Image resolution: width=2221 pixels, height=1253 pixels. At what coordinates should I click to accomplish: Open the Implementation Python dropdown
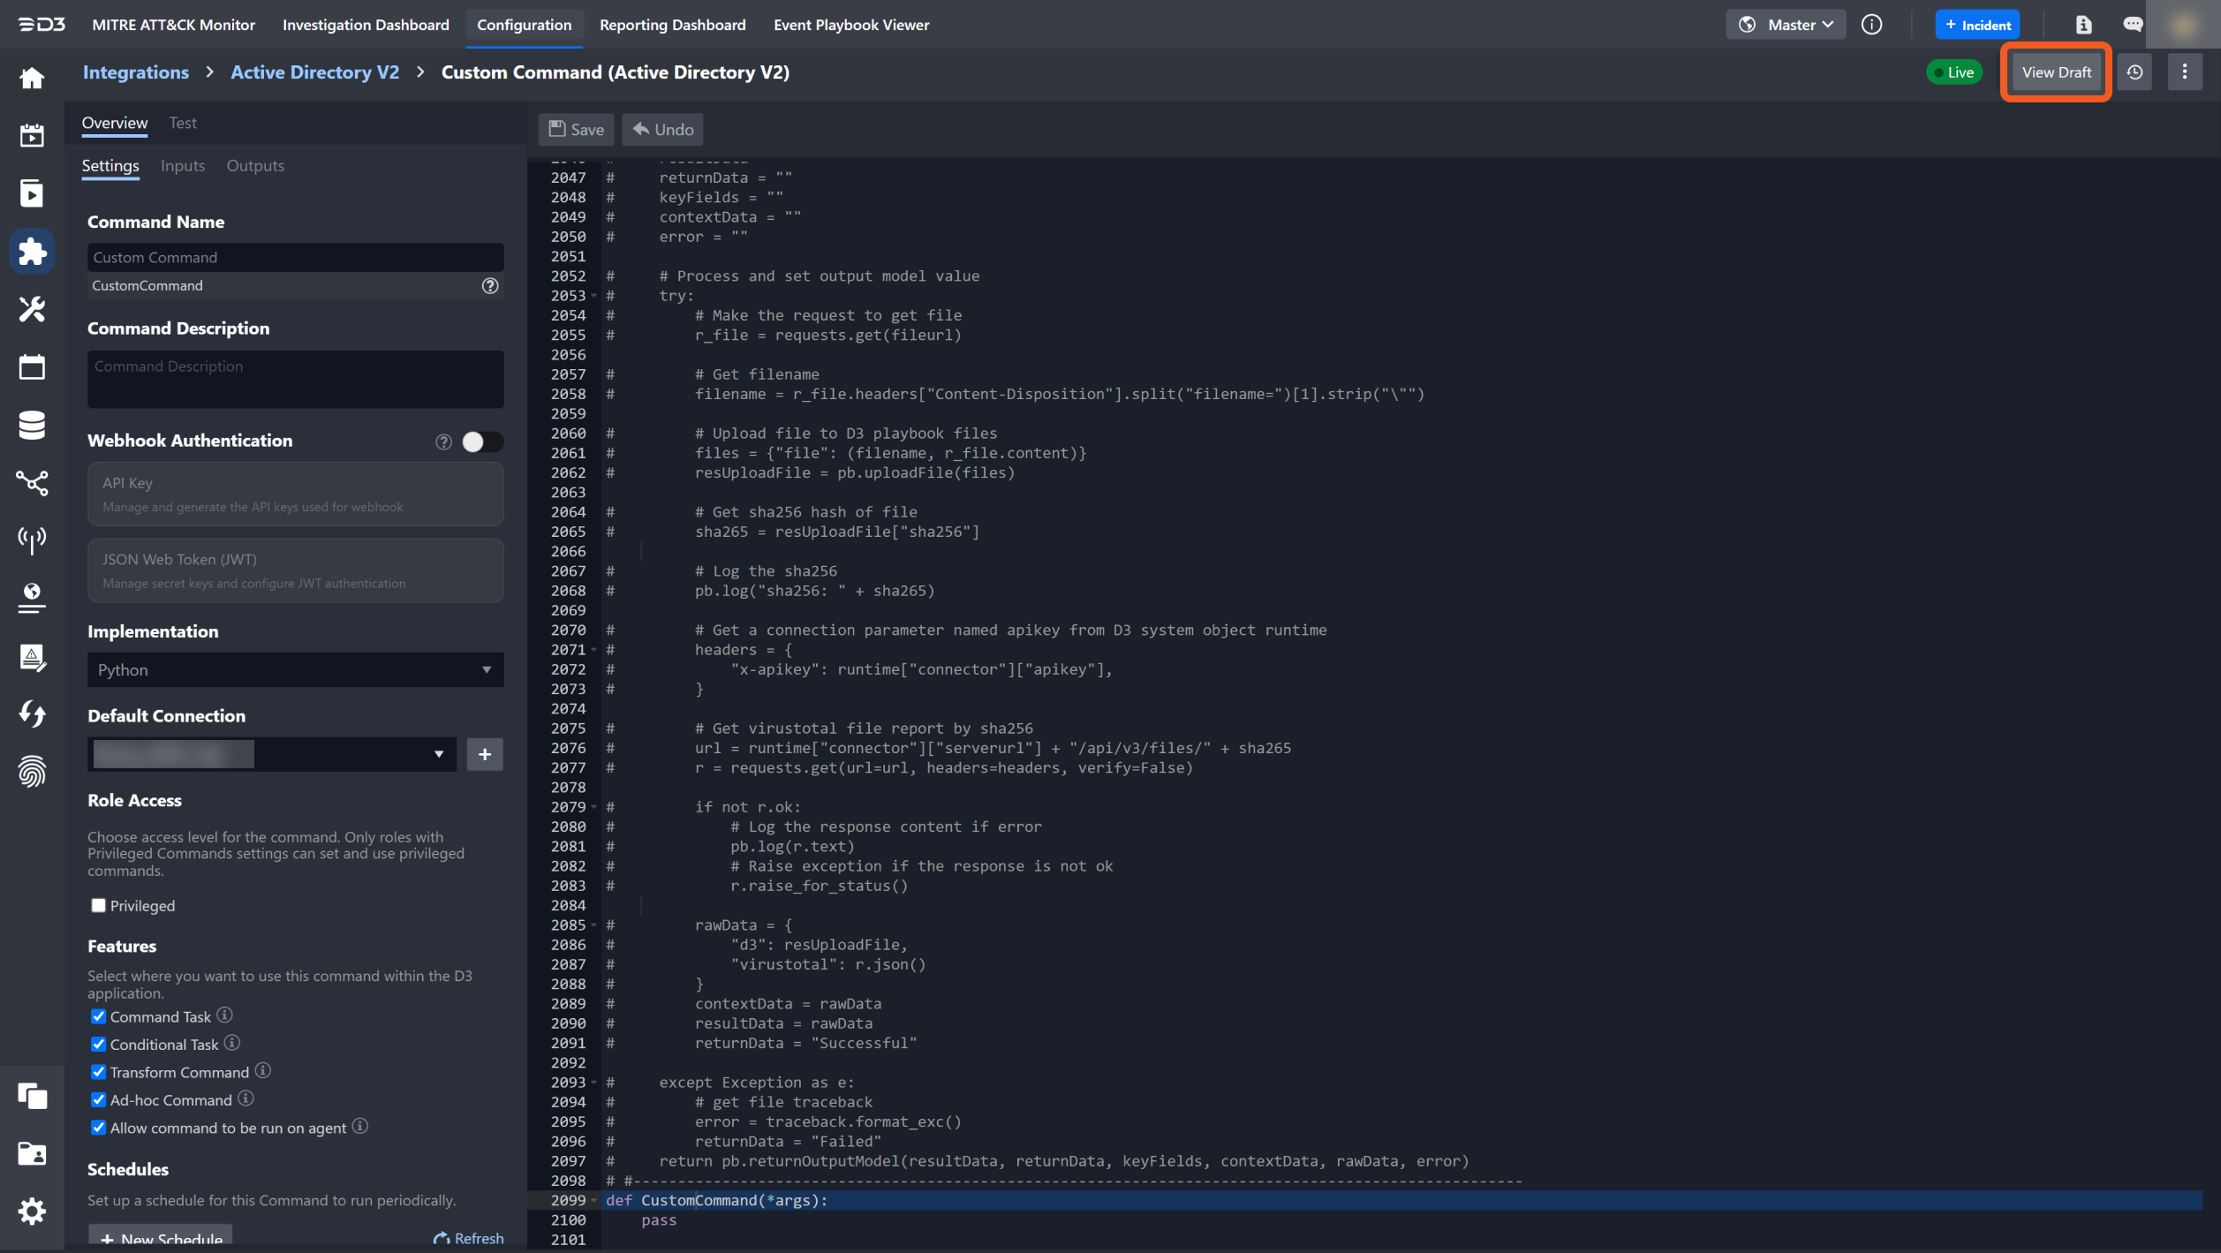pos(295,669)
